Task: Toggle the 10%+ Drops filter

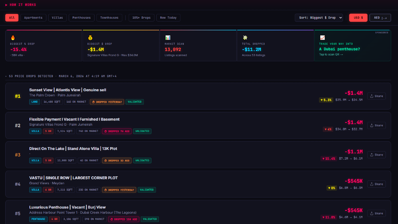Action: point(141,18)
